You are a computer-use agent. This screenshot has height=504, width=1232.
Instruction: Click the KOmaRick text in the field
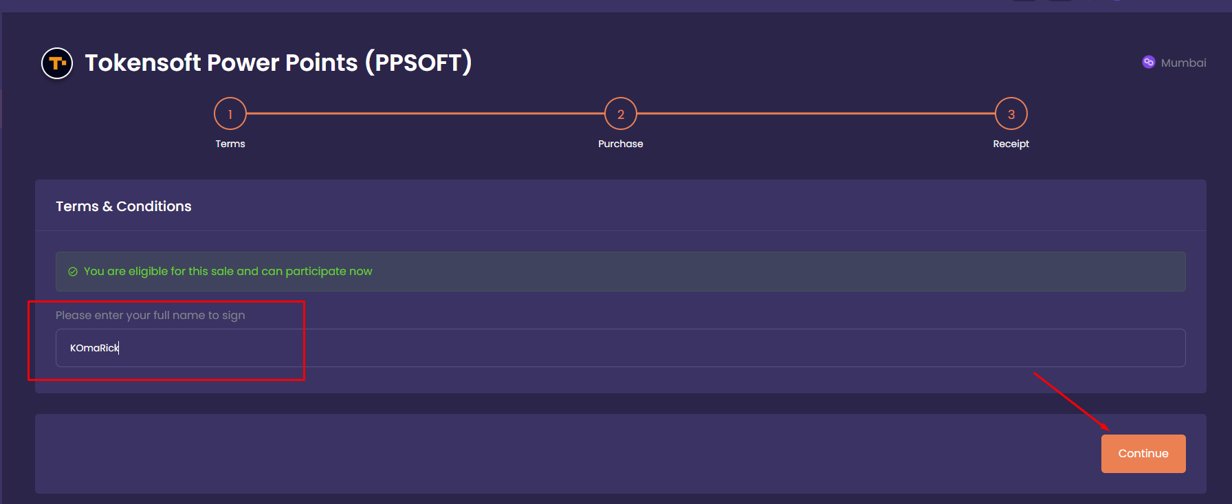point(94,348)
